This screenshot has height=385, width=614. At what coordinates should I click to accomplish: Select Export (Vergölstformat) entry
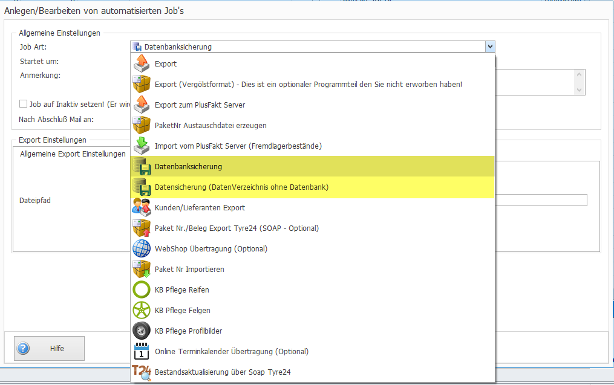[313, 84]
